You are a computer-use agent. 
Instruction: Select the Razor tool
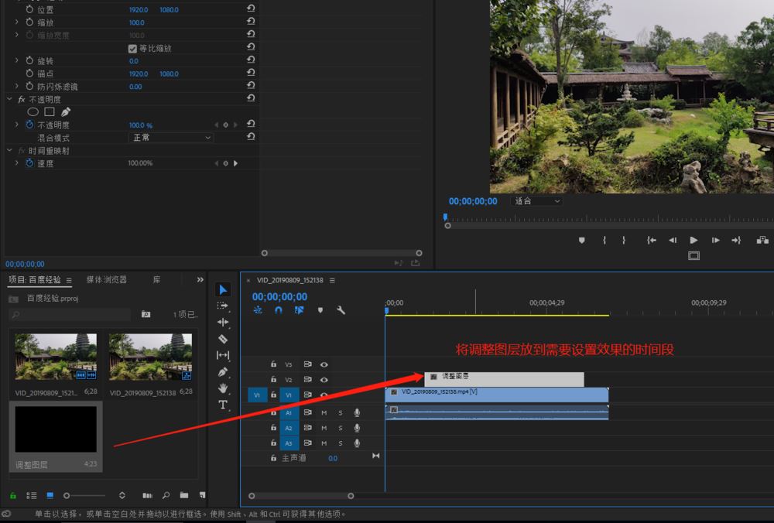click(x=223, y=339)
